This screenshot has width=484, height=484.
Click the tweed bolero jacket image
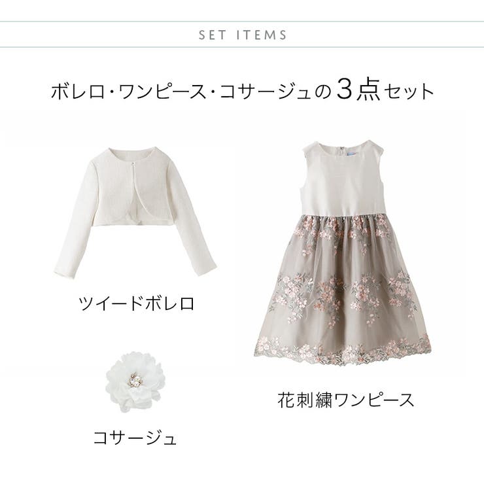pos(135,211)
